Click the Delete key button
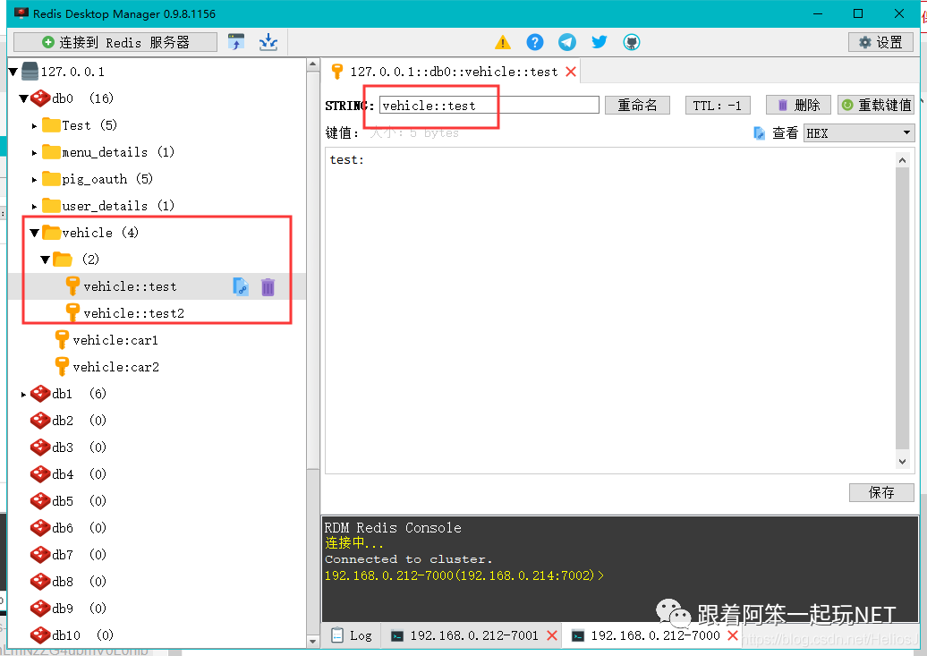 798,106
